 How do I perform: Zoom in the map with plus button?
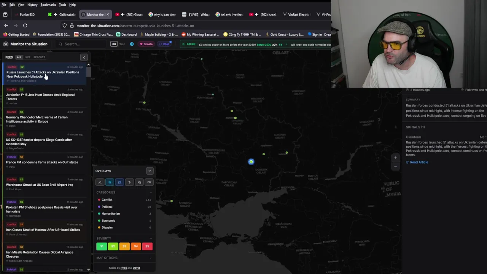tap(395, 158)
